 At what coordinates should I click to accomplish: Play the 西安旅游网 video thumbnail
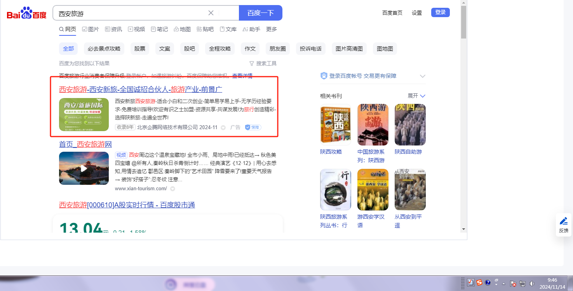point(84,168)
